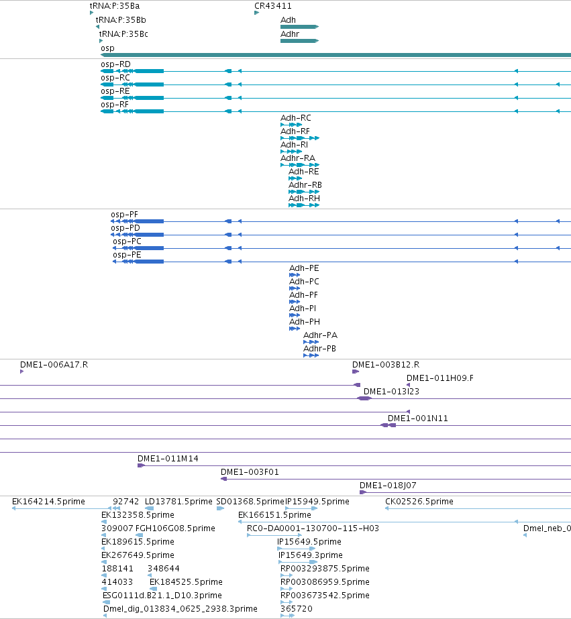Select the Adh-RI transcript
Screen dimensions: 571x619
click(291, 152)
